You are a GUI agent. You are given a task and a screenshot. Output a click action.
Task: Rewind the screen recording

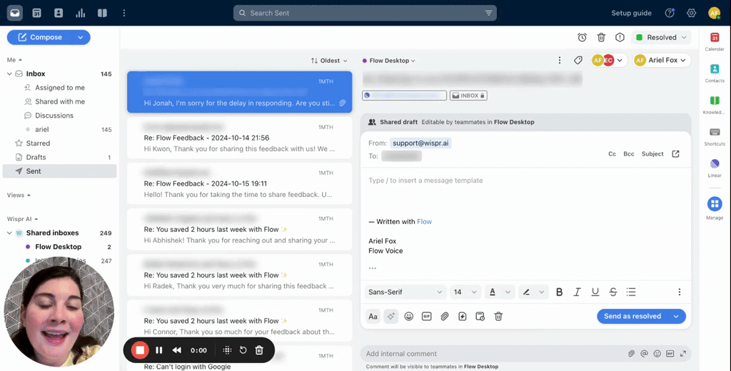point(177,350)
